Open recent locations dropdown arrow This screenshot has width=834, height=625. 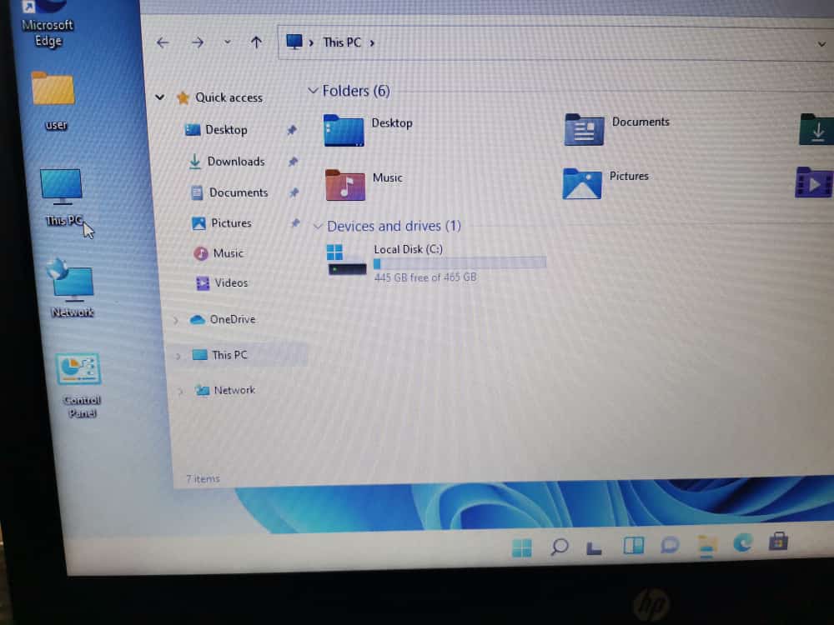click(227, 42)
